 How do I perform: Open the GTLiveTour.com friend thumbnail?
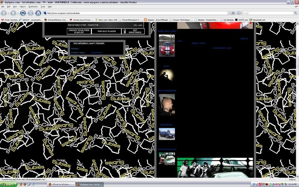(167, 159)
